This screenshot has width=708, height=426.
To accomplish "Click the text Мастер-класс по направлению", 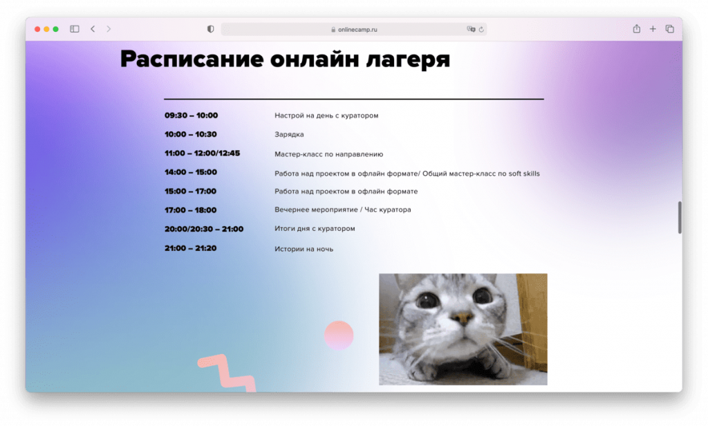I will point(328,154).
